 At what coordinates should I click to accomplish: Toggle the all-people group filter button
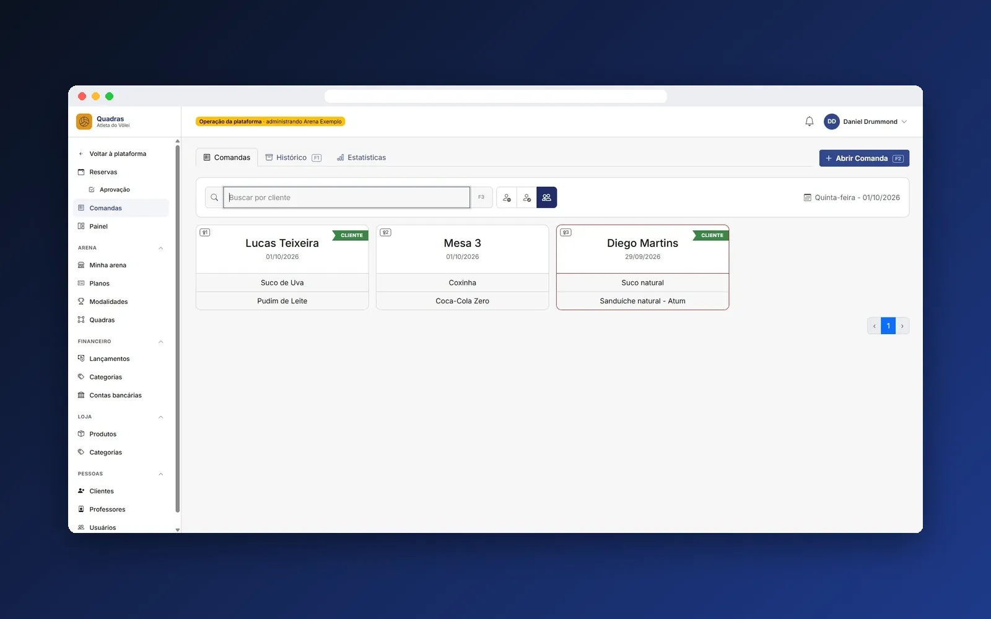[546, 197]
